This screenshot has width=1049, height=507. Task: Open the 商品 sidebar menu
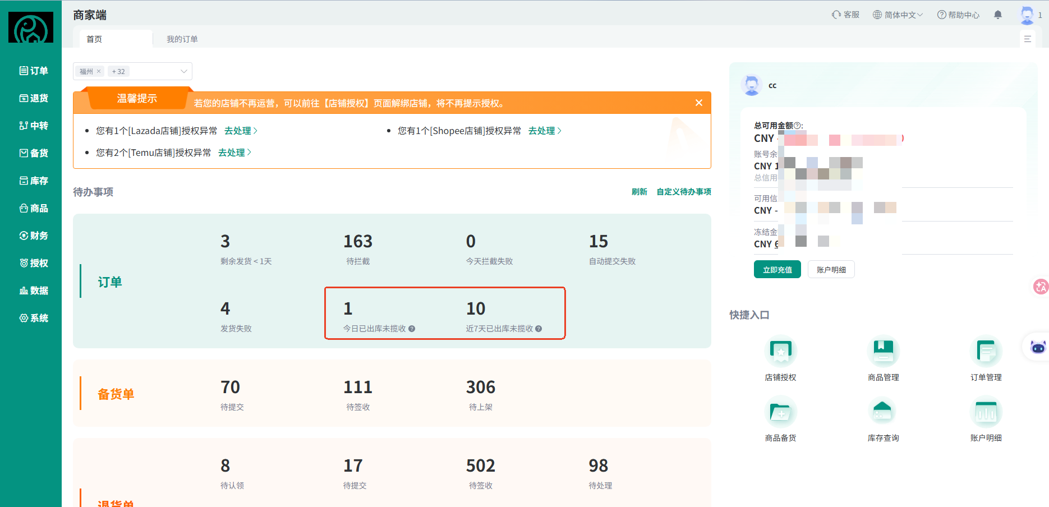point(33,208)
